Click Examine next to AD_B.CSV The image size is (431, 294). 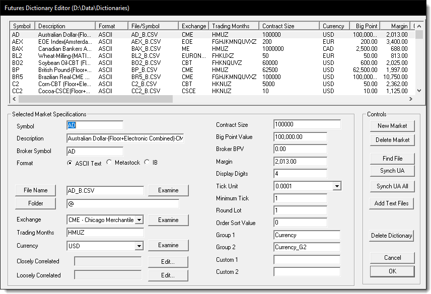pos(168,190)
